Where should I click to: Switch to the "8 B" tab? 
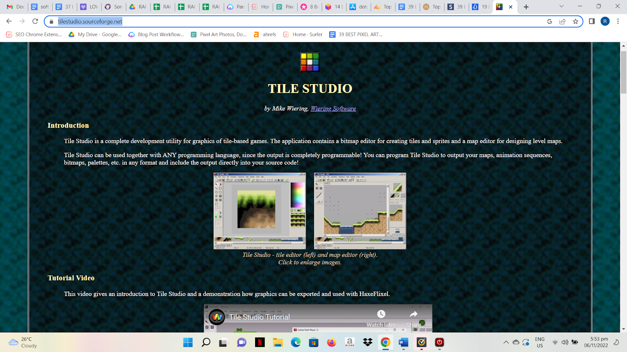pyautogui.click(x=309, y=7)
